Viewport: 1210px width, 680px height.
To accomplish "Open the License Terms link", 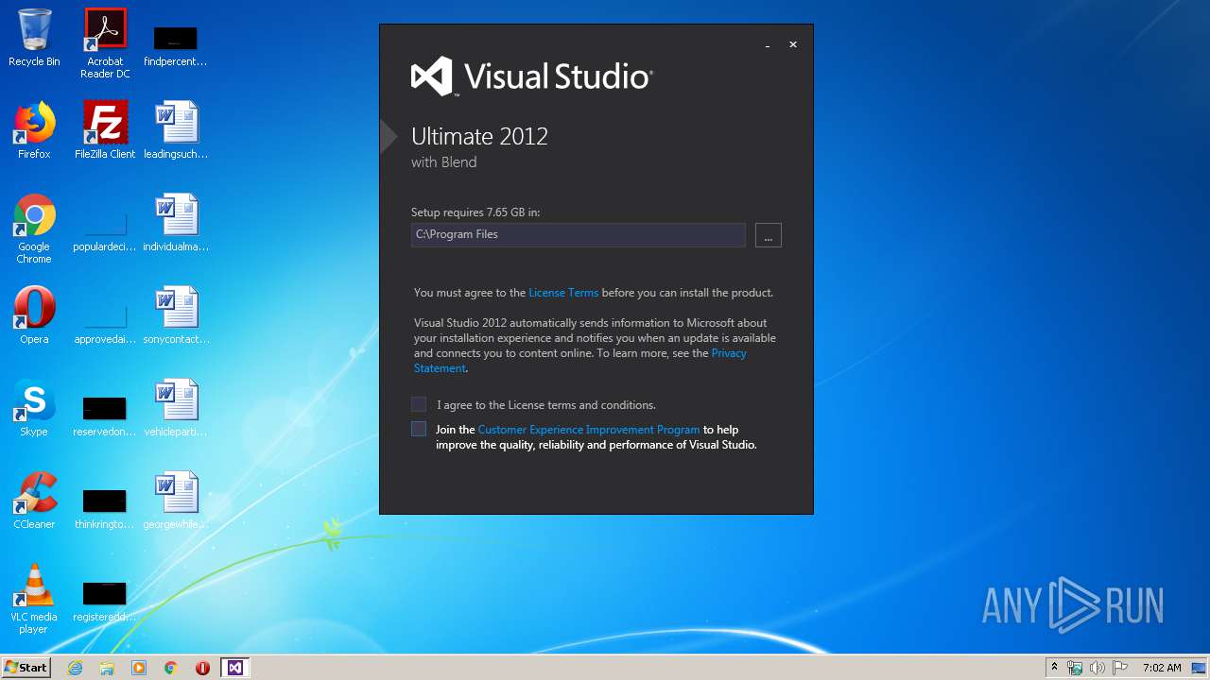I will click(x=563, y=293).
